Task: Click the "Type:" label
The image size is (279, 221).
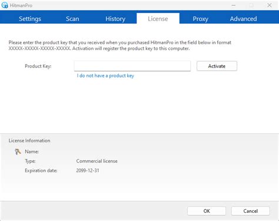Action: point(30,161)
